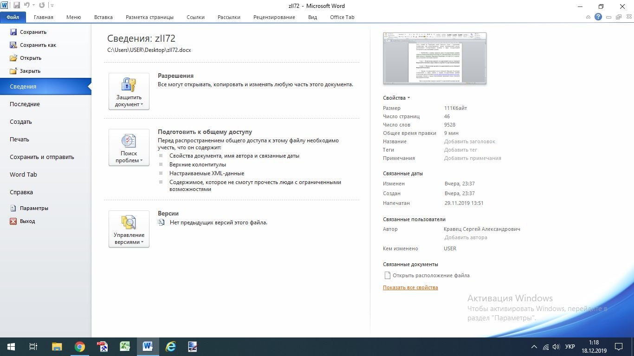Click Закрыть in the left sidebar

[x=30, y=71]
